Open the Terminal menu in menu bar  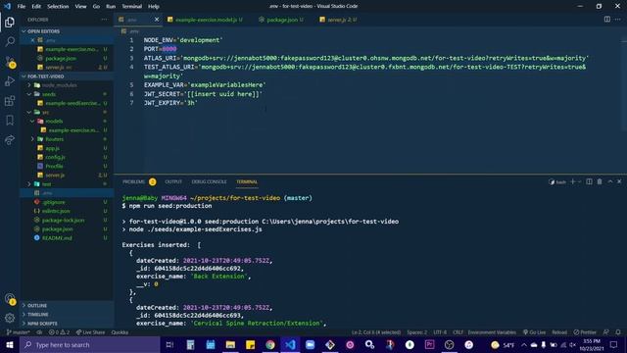(131, 7)
